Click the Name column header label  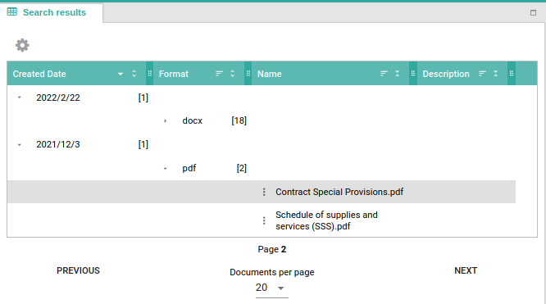click(270, 74)
